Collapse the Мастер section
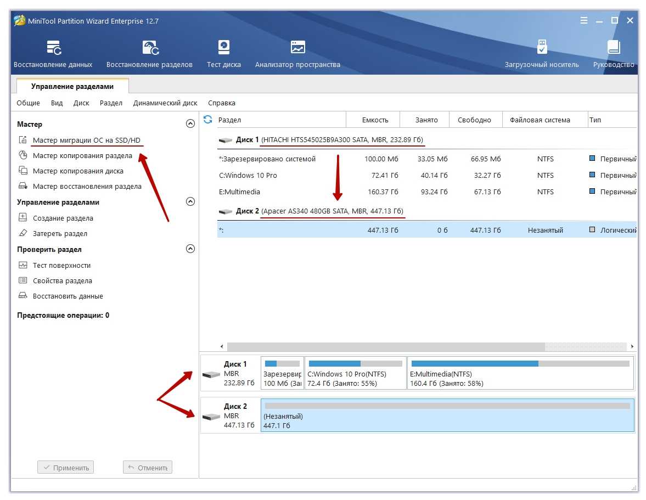 pyautogui.click(x=190, y=123)
